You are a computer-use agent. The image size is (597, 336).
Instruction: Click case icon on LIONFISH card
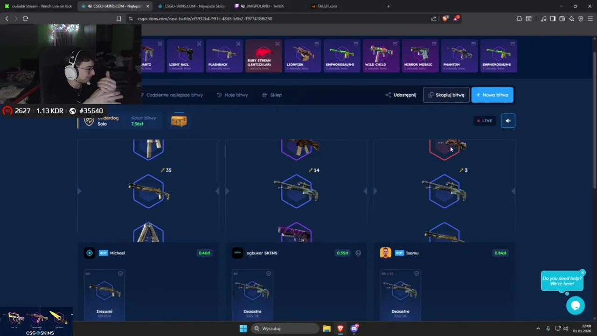317,43
